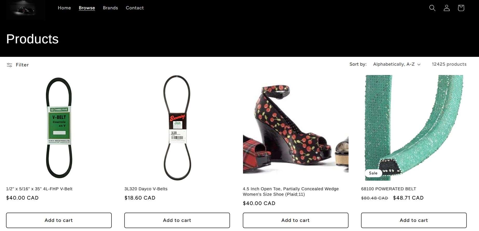This screenshot has width=479, height=231.
Task: Open the Filter panel
Action: (18, 65)
